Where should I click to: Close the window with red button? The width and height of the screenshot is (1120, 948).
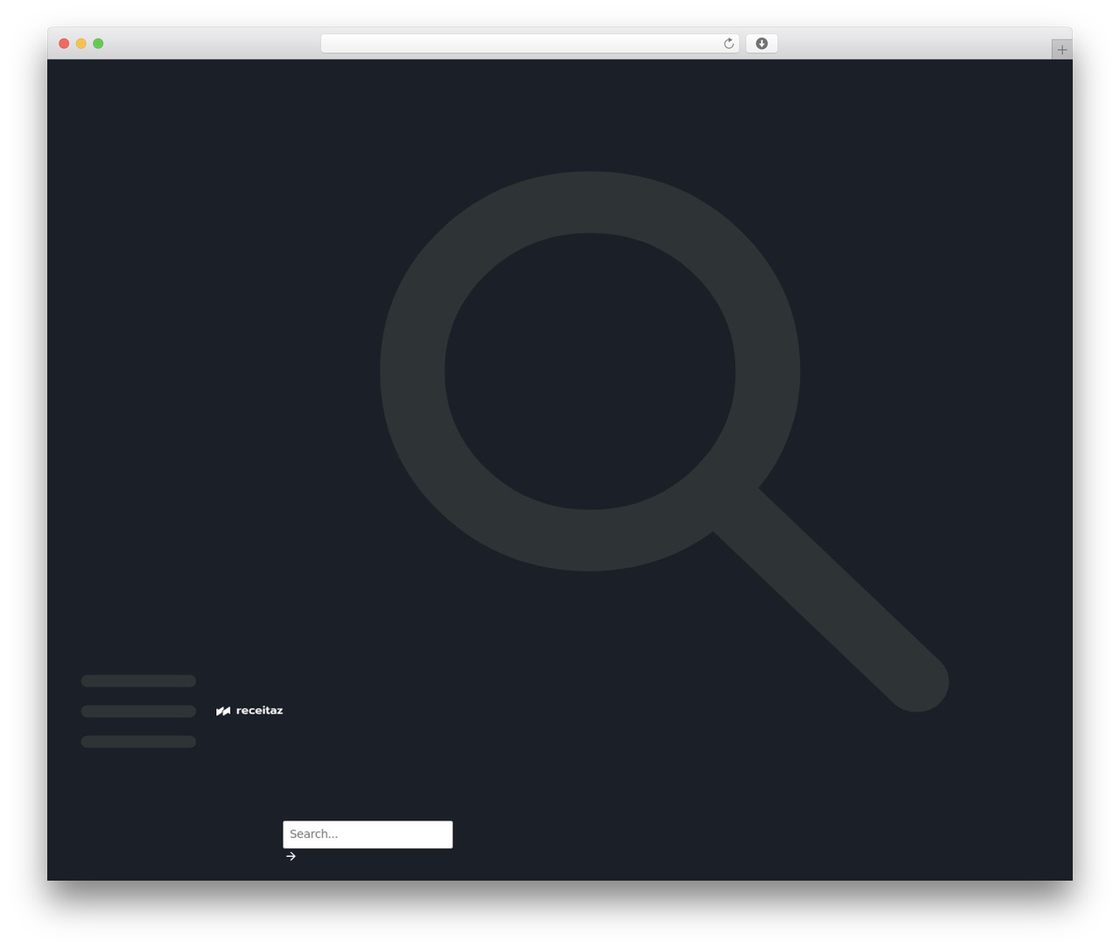(64, 44)
